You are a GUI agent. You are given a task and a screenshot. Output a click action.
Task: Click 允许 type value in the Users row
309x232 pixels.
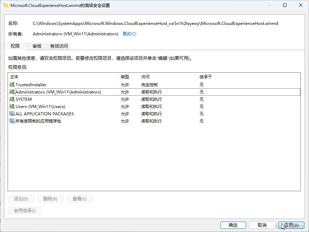pyautogui.click(x=125, y=107)
